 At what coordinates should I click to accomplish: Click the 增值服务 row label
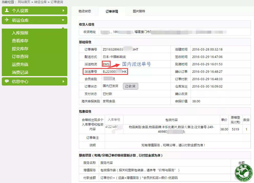click(90, 170)
